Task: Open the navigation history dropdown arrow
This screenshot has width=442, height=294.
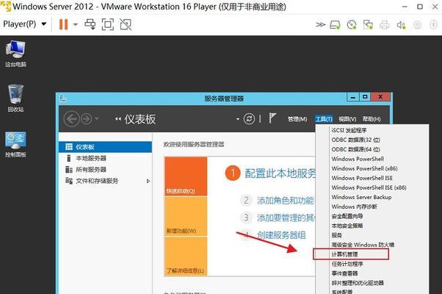Action: coord(97,119)
